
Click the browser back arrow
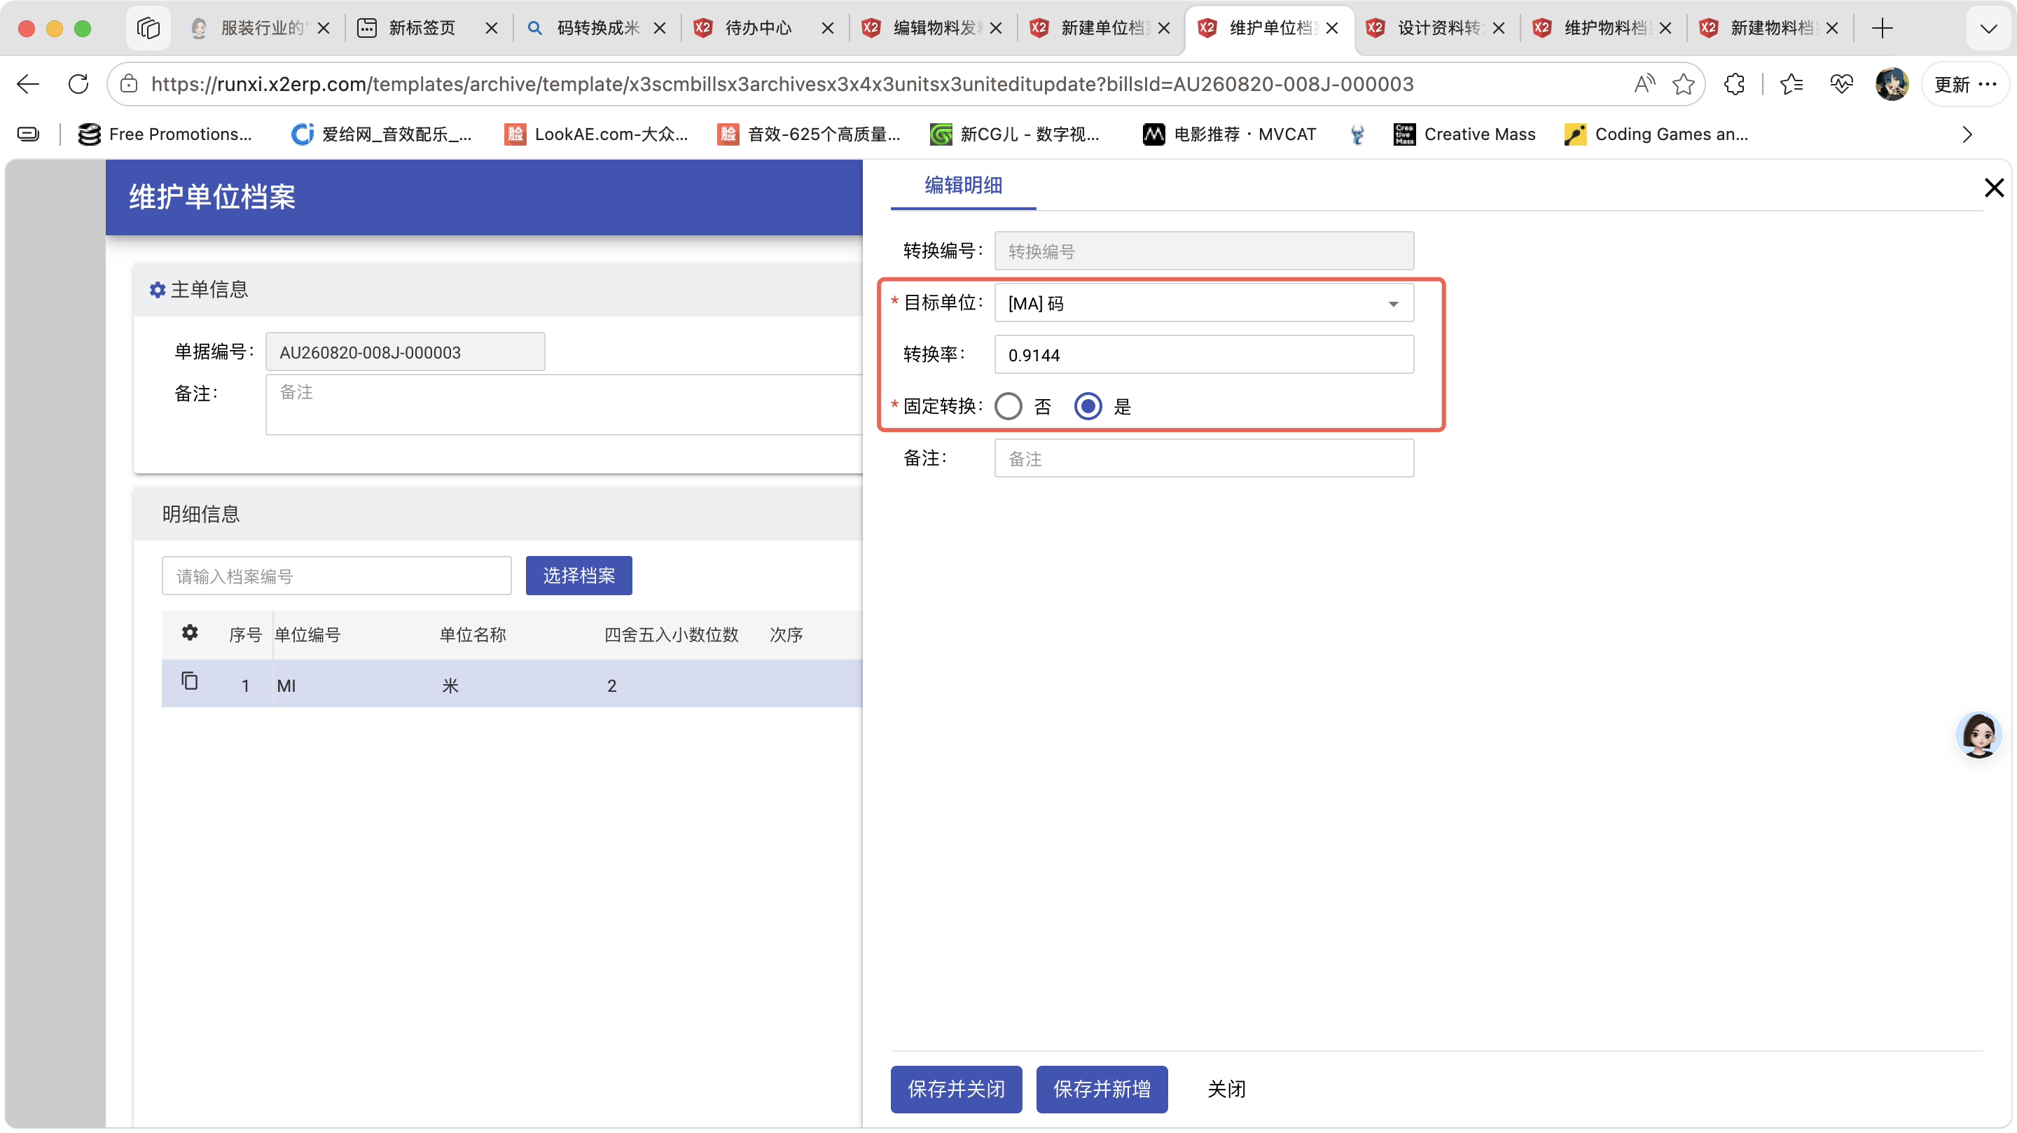click(x=28, y=84)
